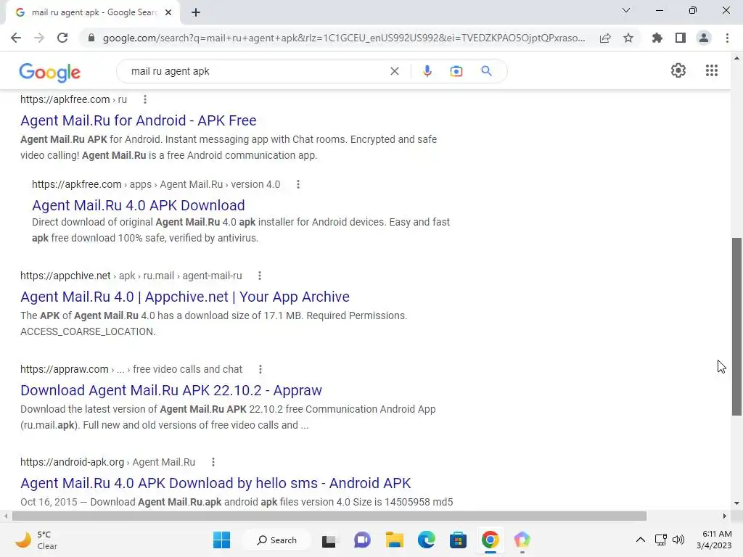The width and height of the screenshot is (743, 557).
Task: Click the vertical page scrollbar thumb
Action: coord(736,327)
